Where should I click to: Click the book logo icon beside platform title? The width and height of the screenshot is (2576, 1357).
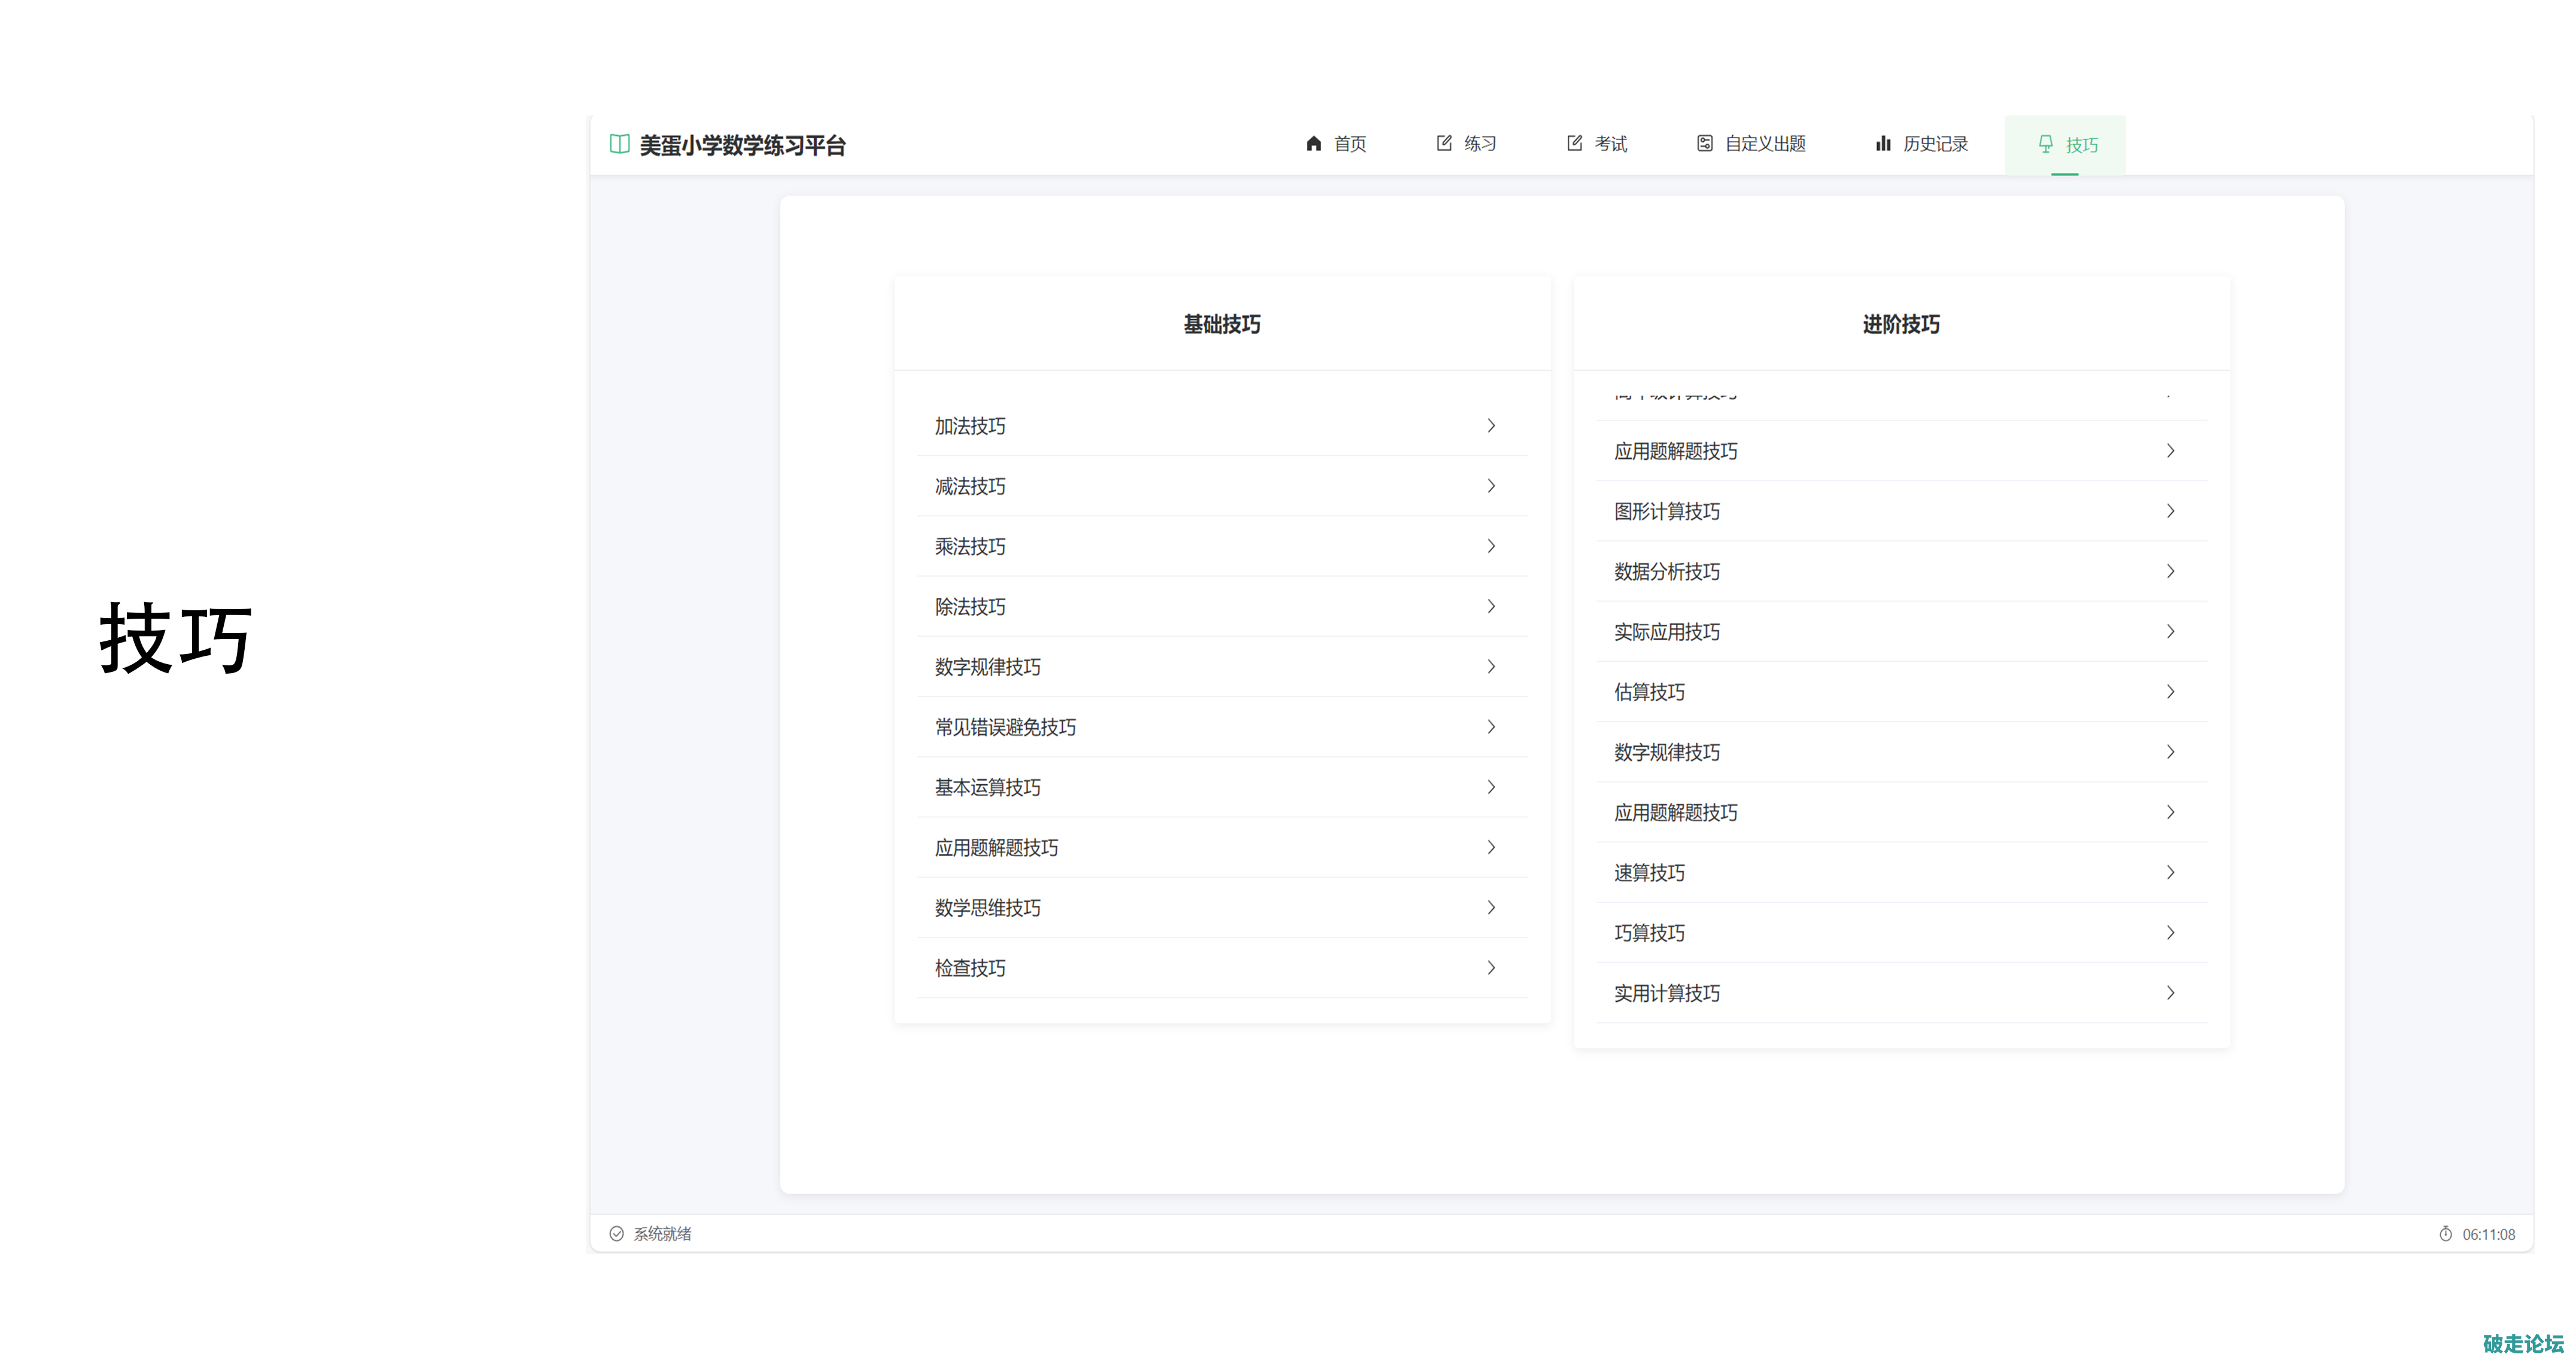pos(619,144)
